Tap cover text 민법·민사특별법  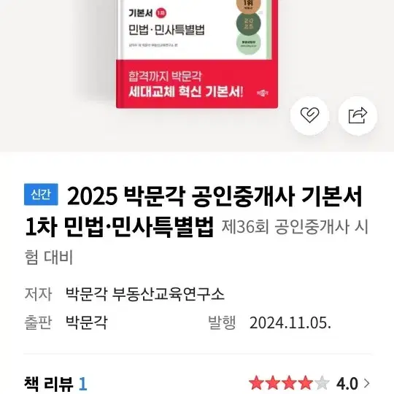pos(166,30)
